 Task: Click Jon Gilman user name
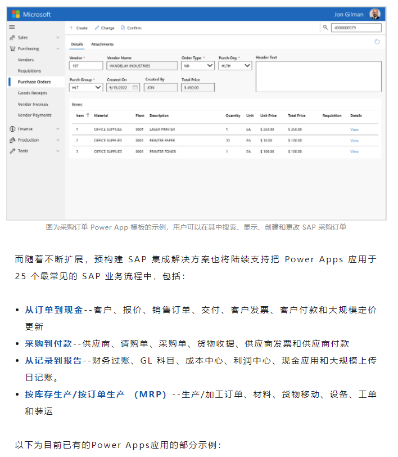point(349,14)
